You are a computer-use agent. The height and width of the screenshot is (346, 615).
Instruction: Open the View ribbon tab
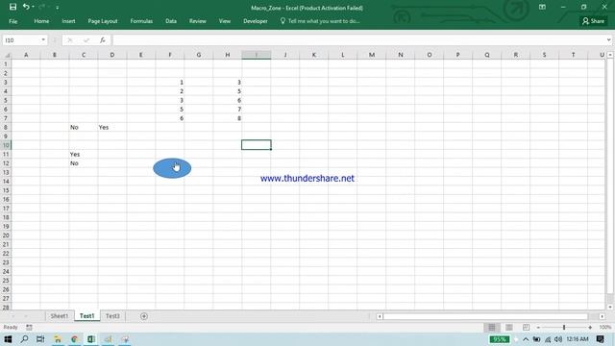225,21
